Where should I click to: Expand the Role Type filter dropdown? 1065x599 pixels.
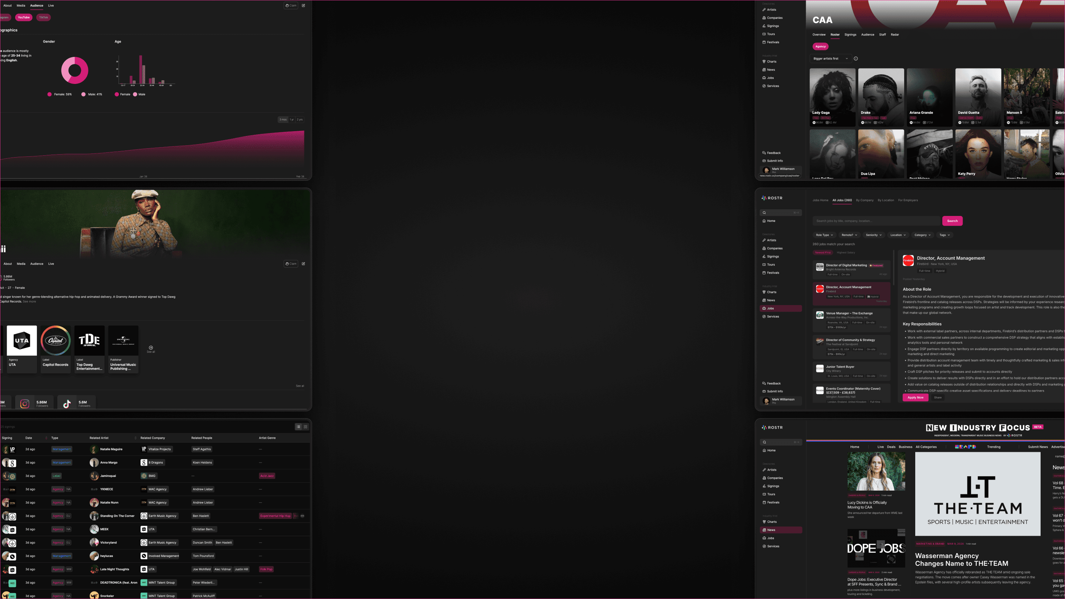click(x=824, y=235)
